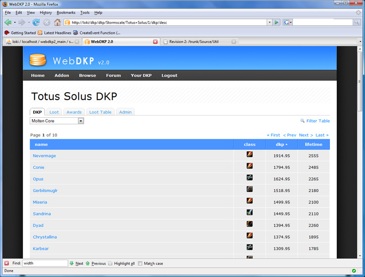Close the find bar with red X
365x277 pixels.
(x=6, y=263)
